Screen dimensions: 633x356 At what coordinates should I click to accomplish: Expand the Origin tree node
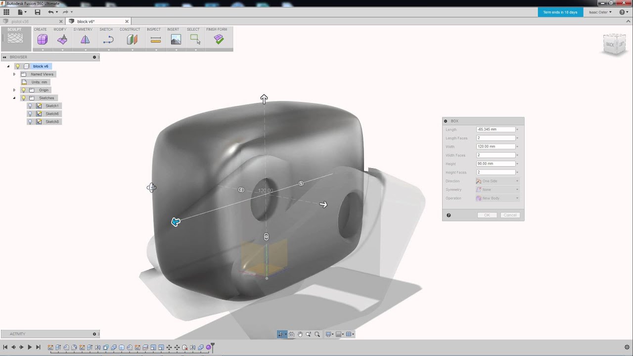(14, 90)
